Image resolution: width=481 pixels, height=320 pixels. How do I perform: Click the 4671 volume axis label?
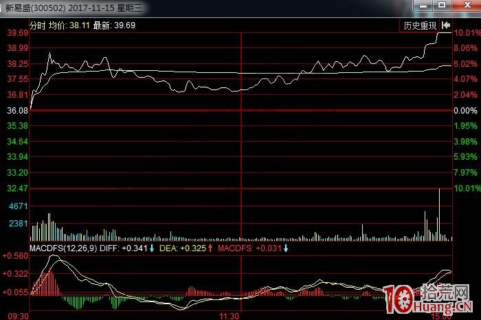[19, 206]
